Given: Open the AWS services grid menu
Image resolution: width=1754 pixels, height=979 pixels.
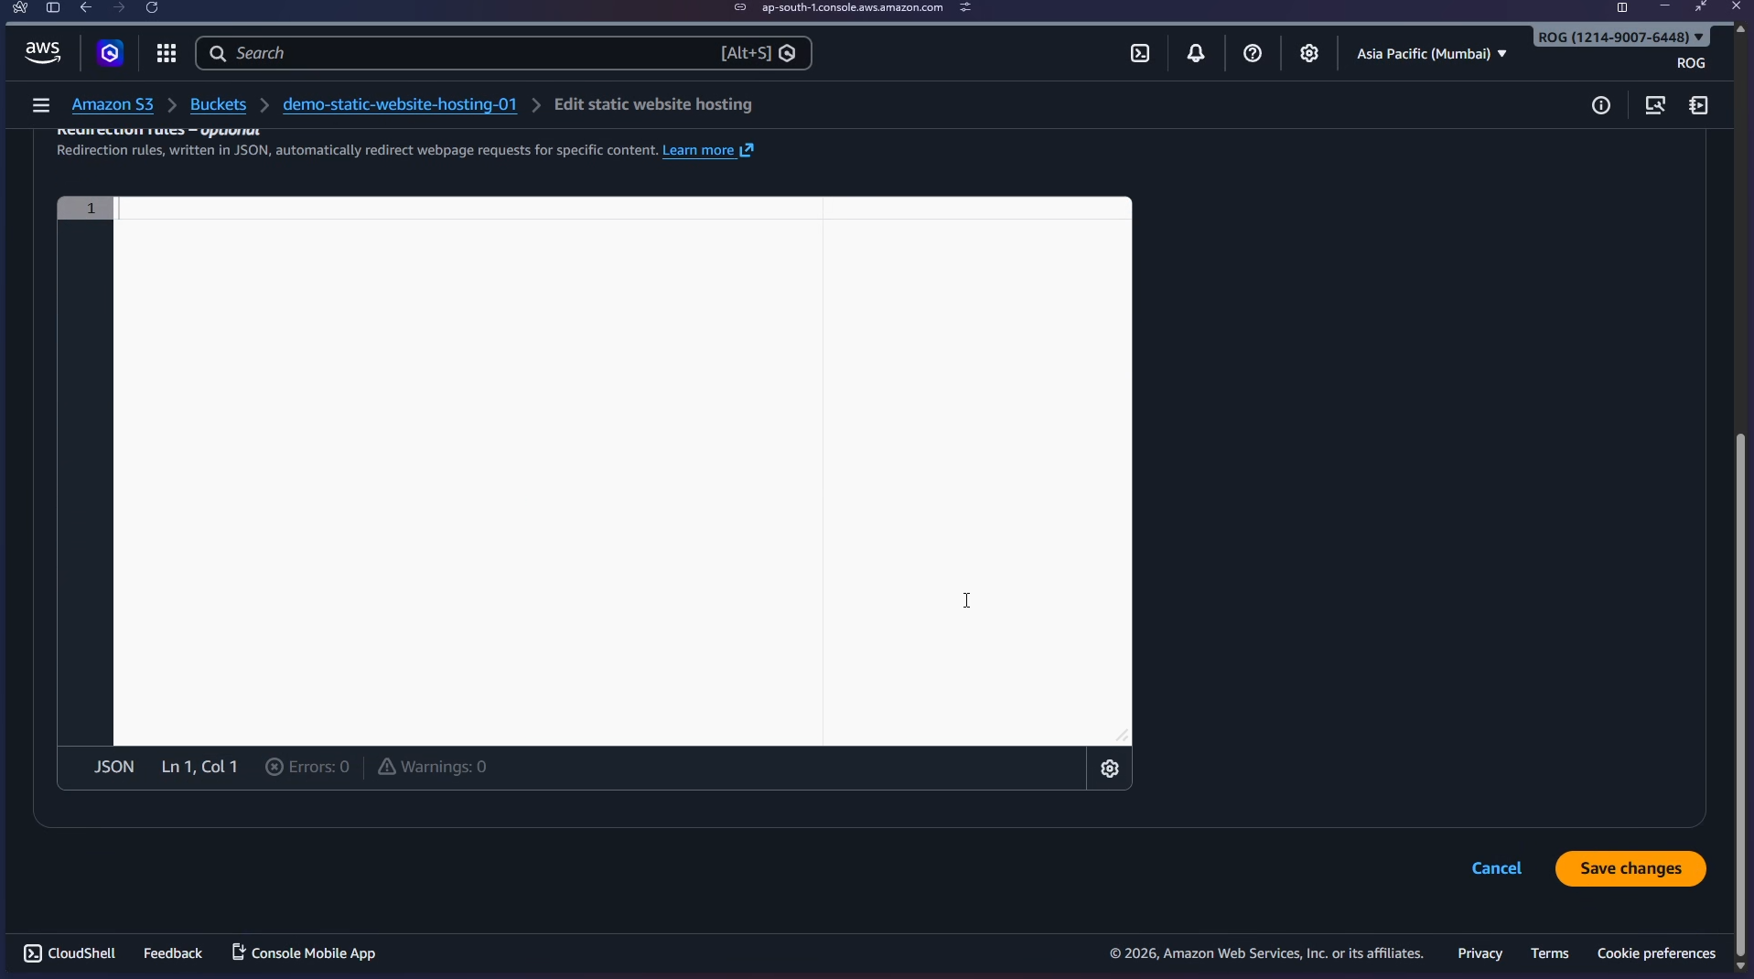Looking at the screenshot, I should coord(166,53).
